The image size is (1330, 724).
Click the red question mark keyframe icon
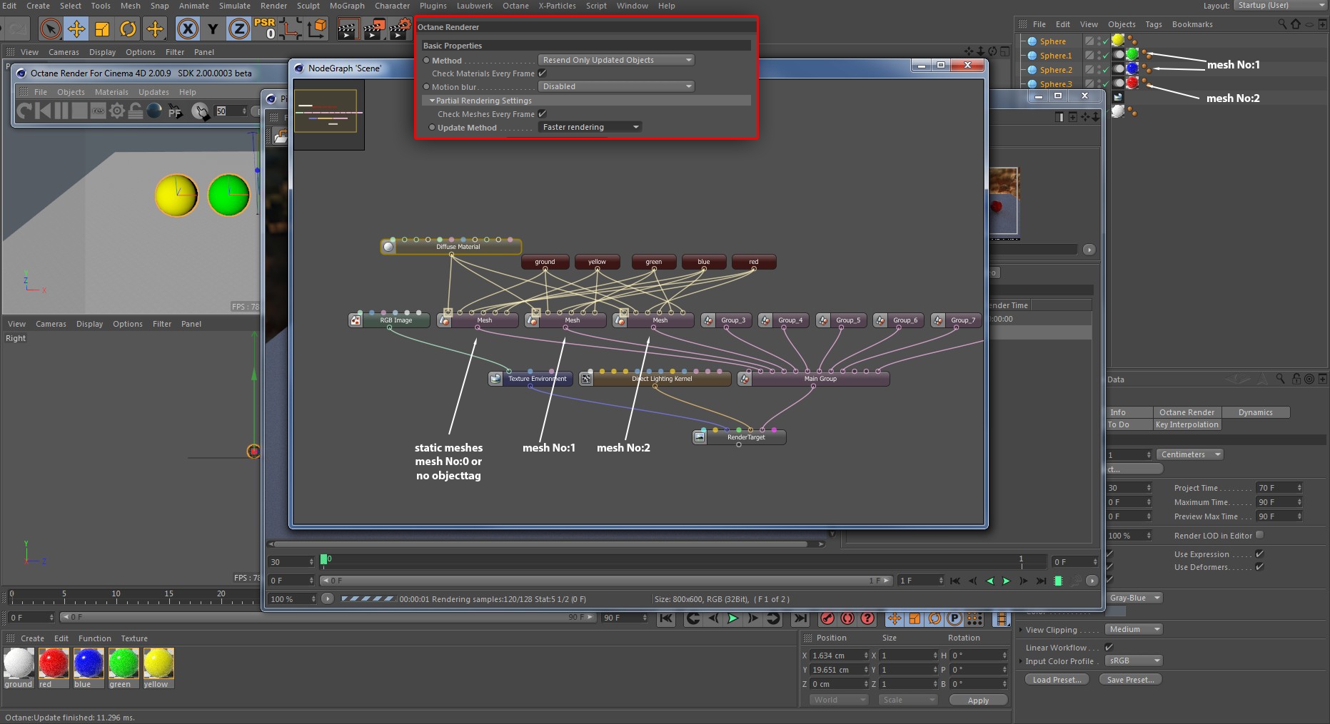[x=867, y=618]
